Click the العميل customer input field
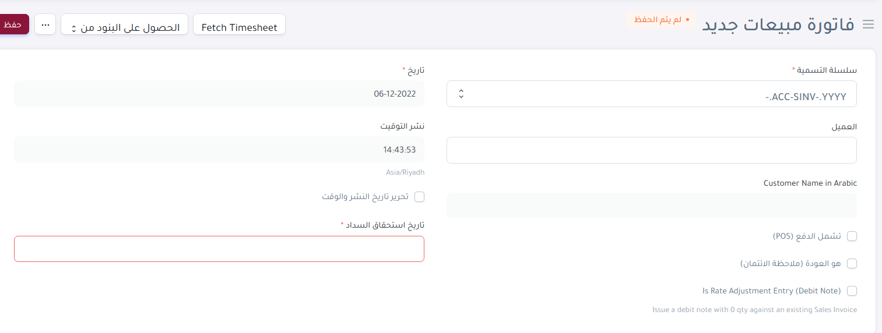 [x=652, y=150]
